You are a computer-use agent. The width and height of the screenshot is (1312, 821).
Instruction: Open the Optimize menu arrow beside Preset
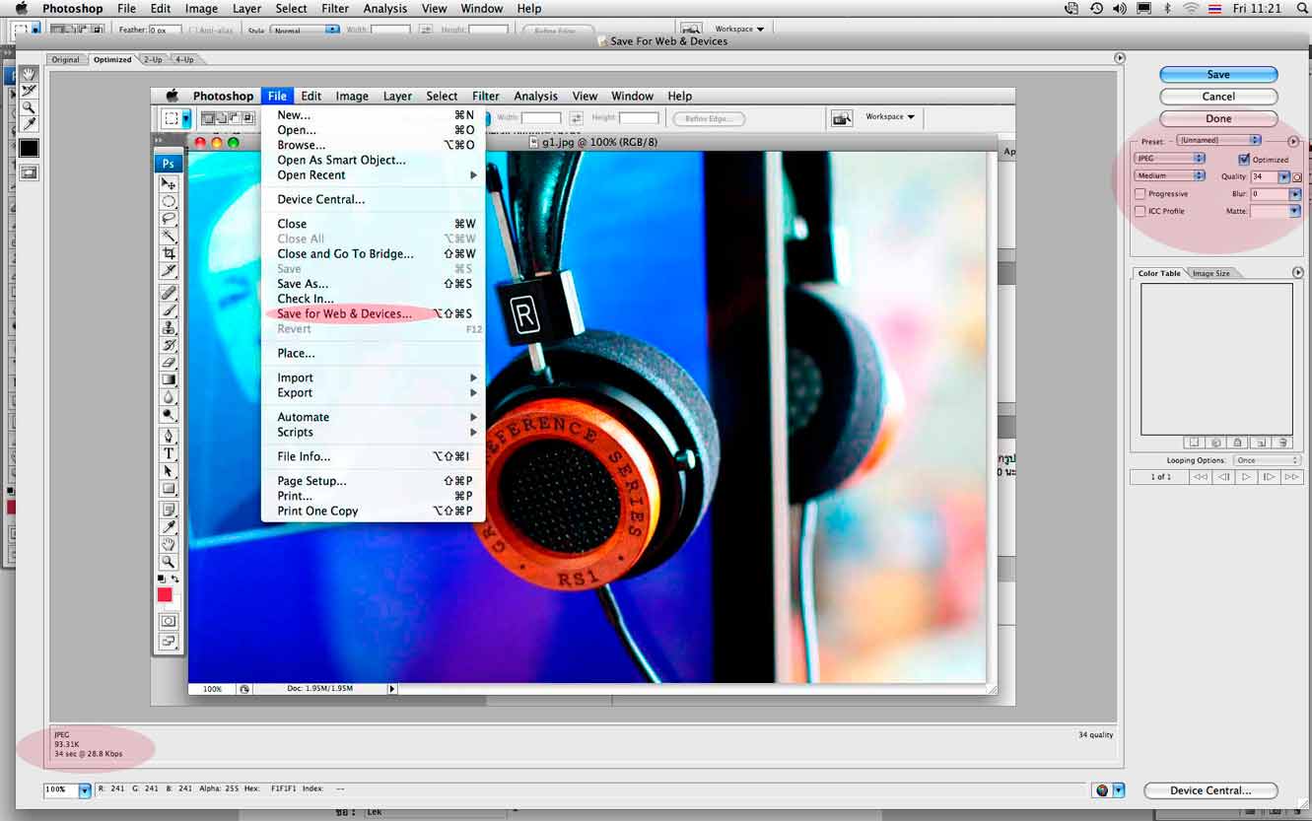(x=1294, y=141)
